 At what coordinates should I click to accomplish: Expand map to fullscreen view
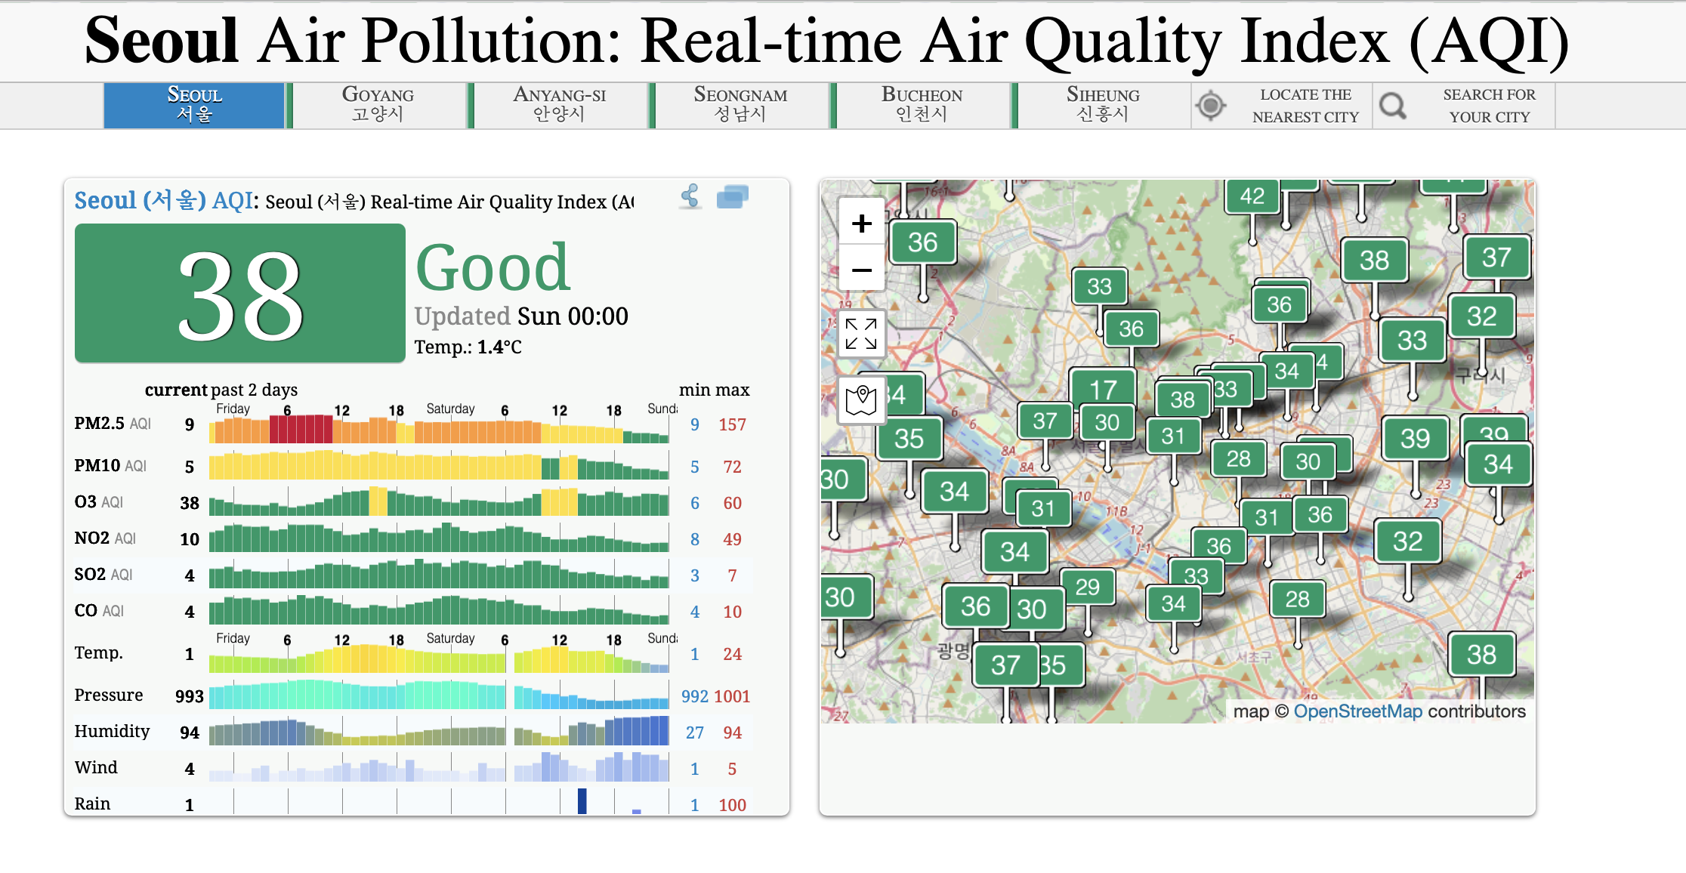[861, 334]
